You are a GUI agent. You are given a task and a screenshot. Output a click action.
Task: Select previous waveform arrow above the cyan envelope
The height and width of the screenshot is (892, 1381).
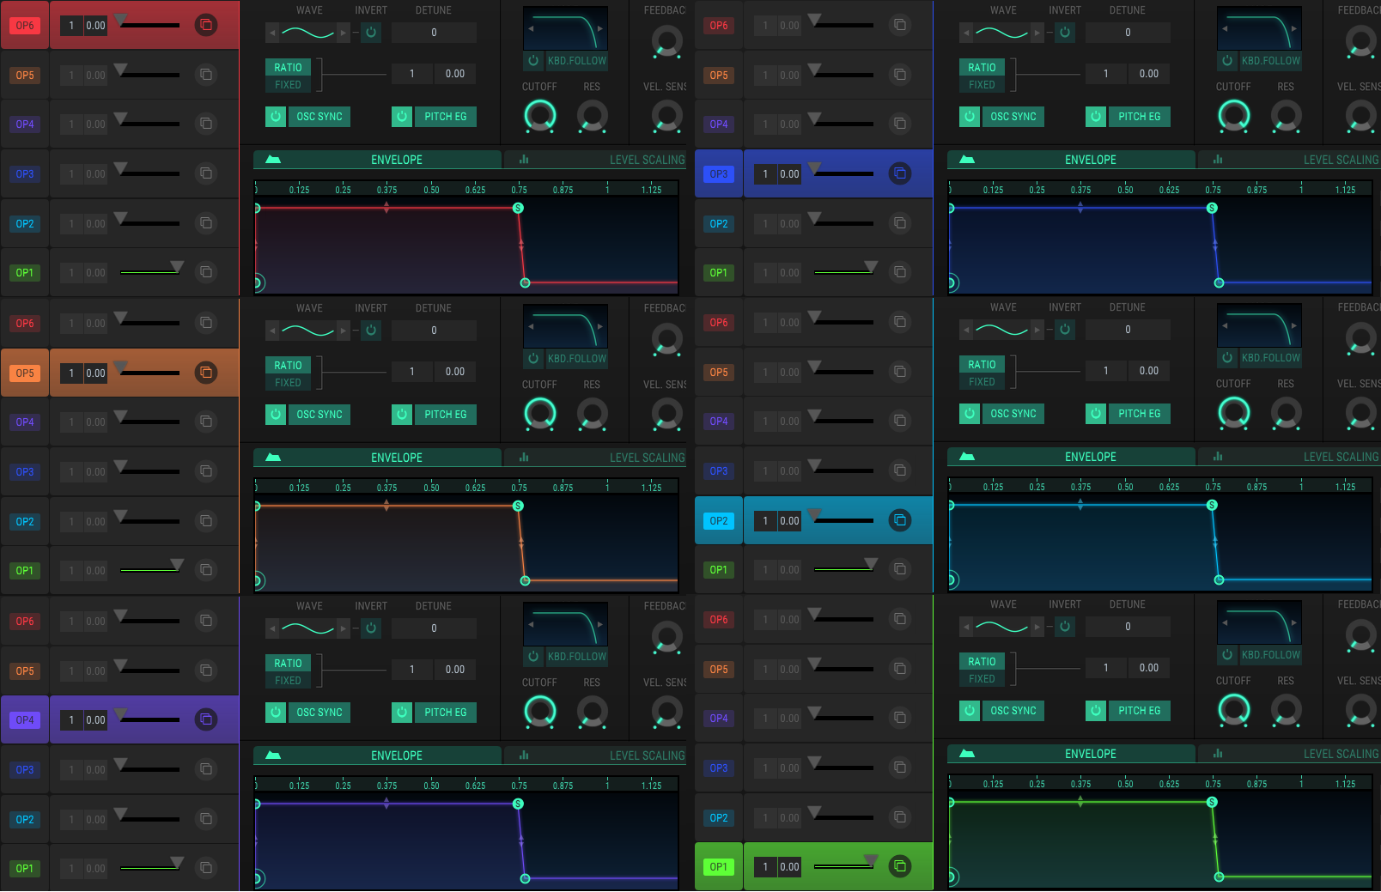(x=967, y=331)
